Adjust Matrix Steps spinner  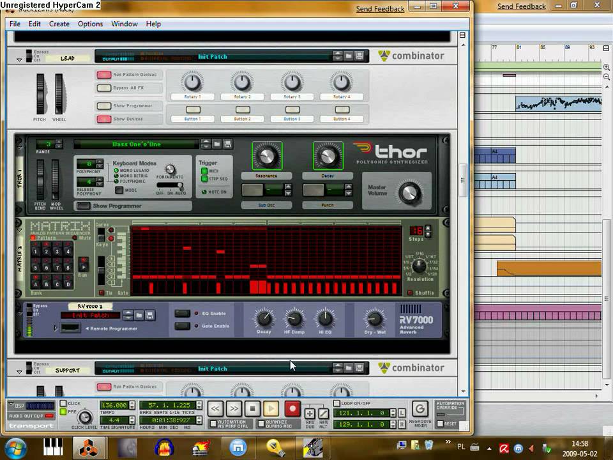coord(428,231)
